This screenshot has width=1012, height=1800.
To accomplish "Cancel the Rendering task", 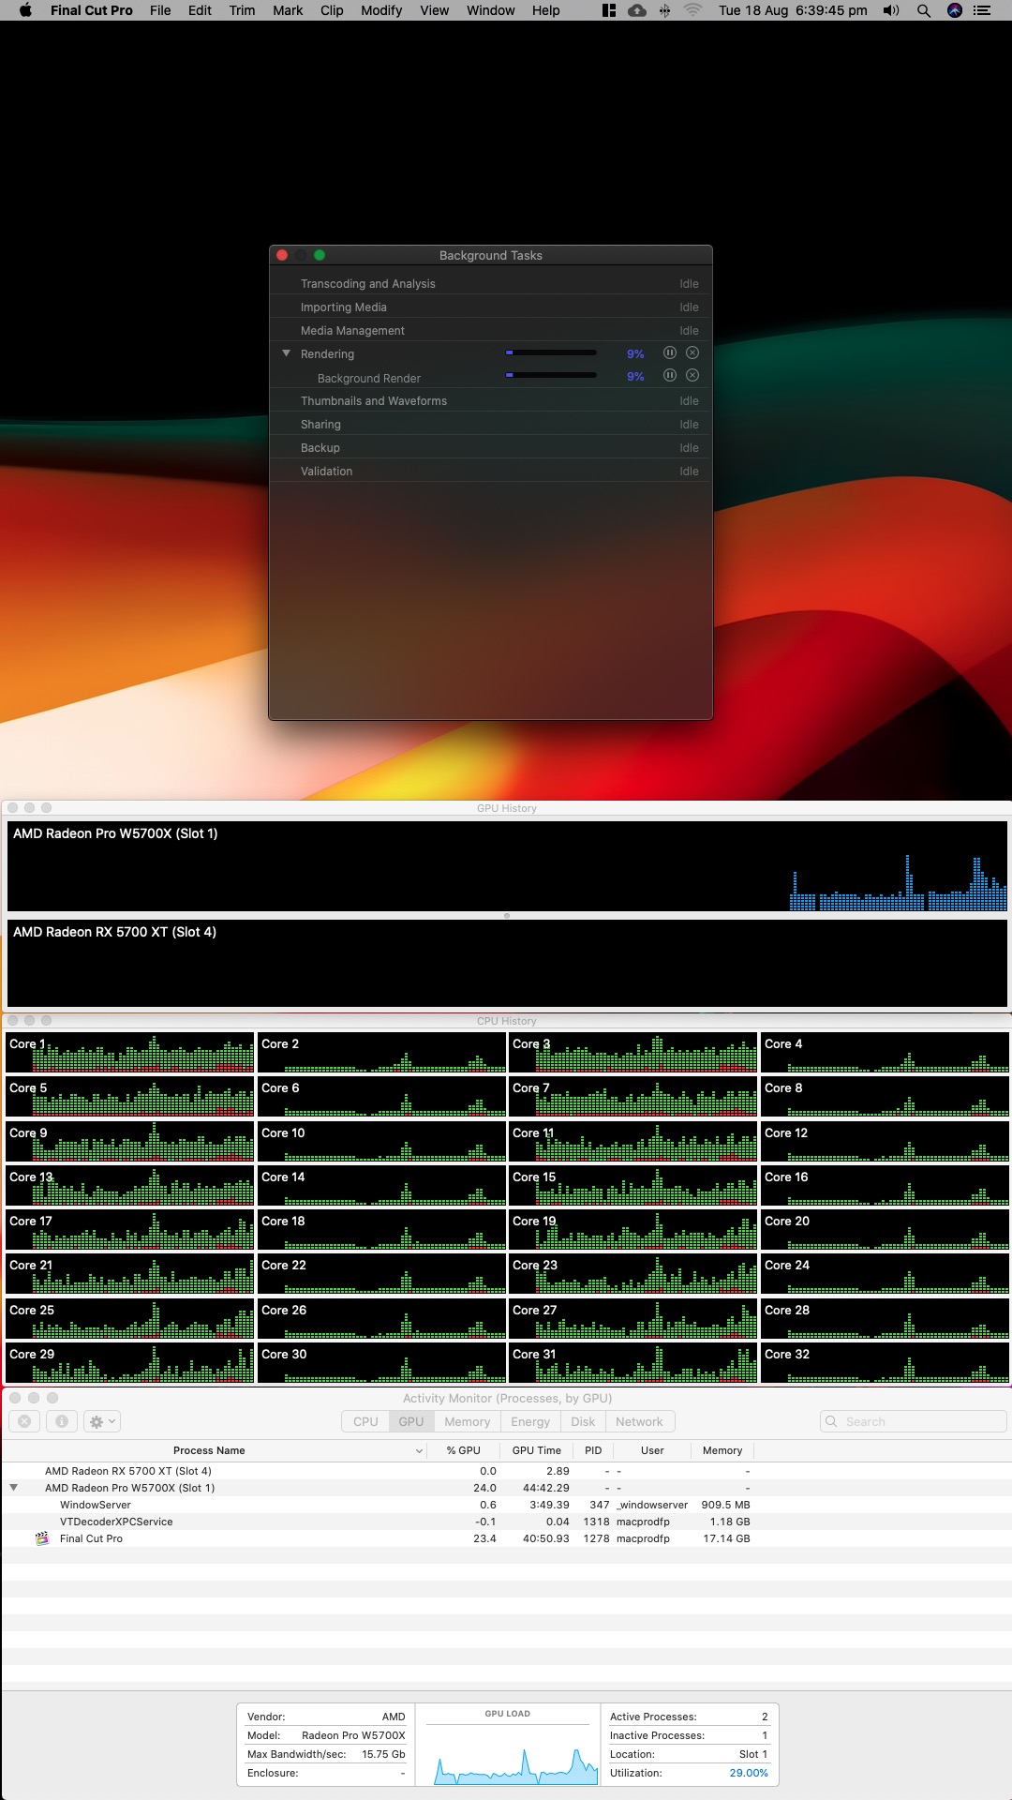I will (x=692, y=352).
